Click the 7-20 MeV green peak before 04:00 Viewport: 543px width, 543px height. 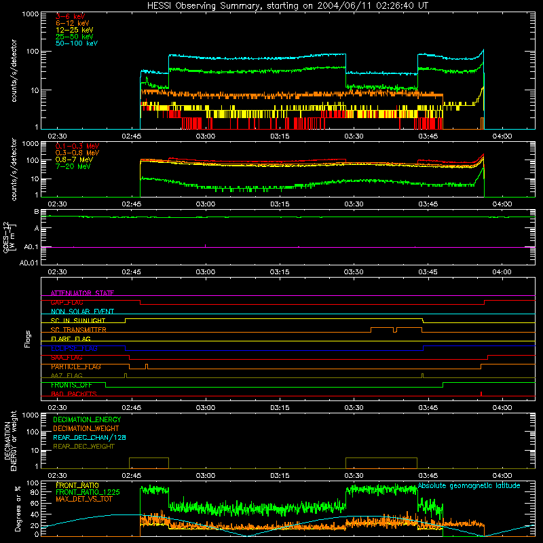point(483,169)
